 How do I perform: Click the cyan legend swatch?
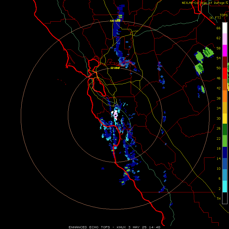225,187
